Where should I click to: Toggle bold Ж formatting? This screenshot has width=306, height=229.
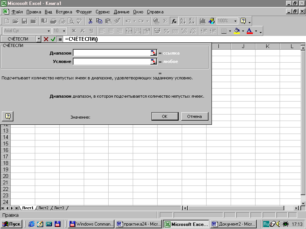(74, 31)
